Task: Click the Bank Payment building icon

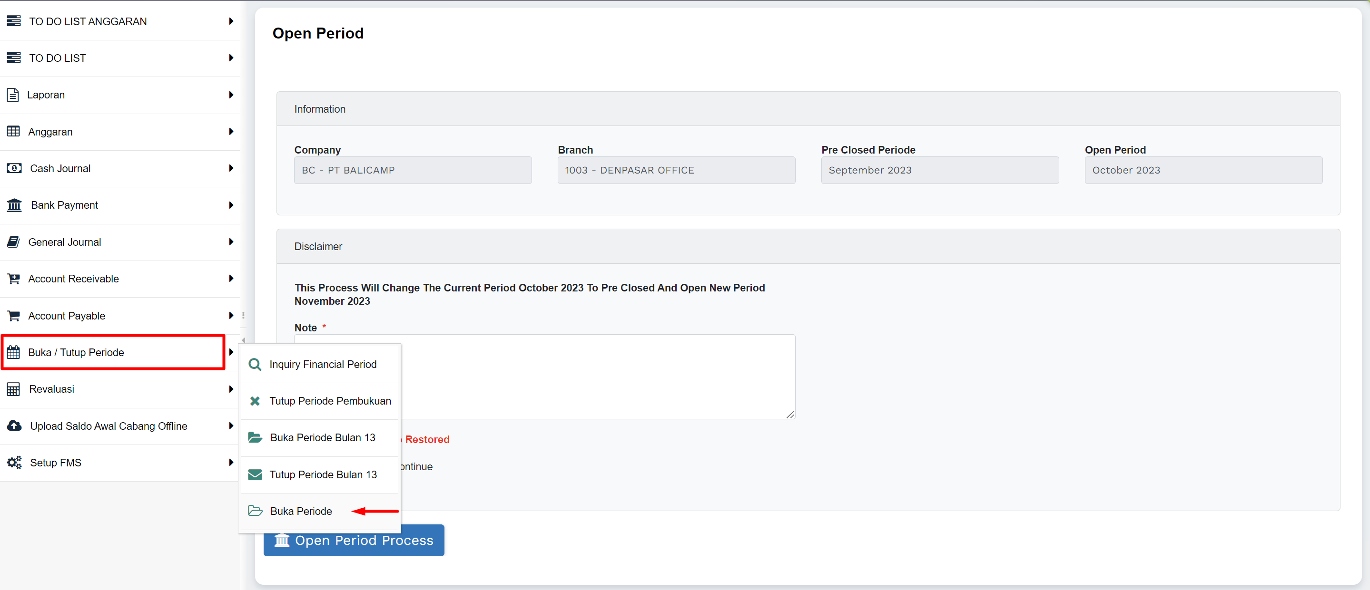Action: 14,205
